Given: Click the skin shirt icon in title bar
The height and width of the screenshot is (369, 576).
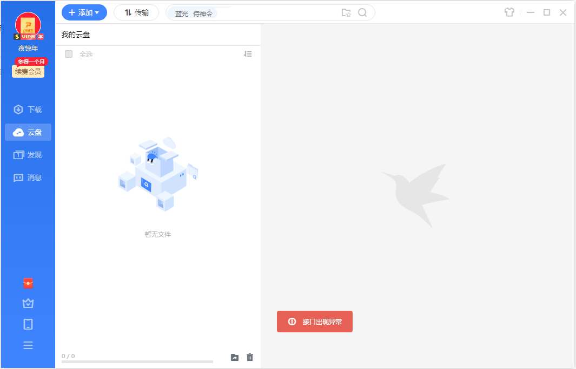Looking at the screenshot, I should pyautogui.click(x=509, y=12).
